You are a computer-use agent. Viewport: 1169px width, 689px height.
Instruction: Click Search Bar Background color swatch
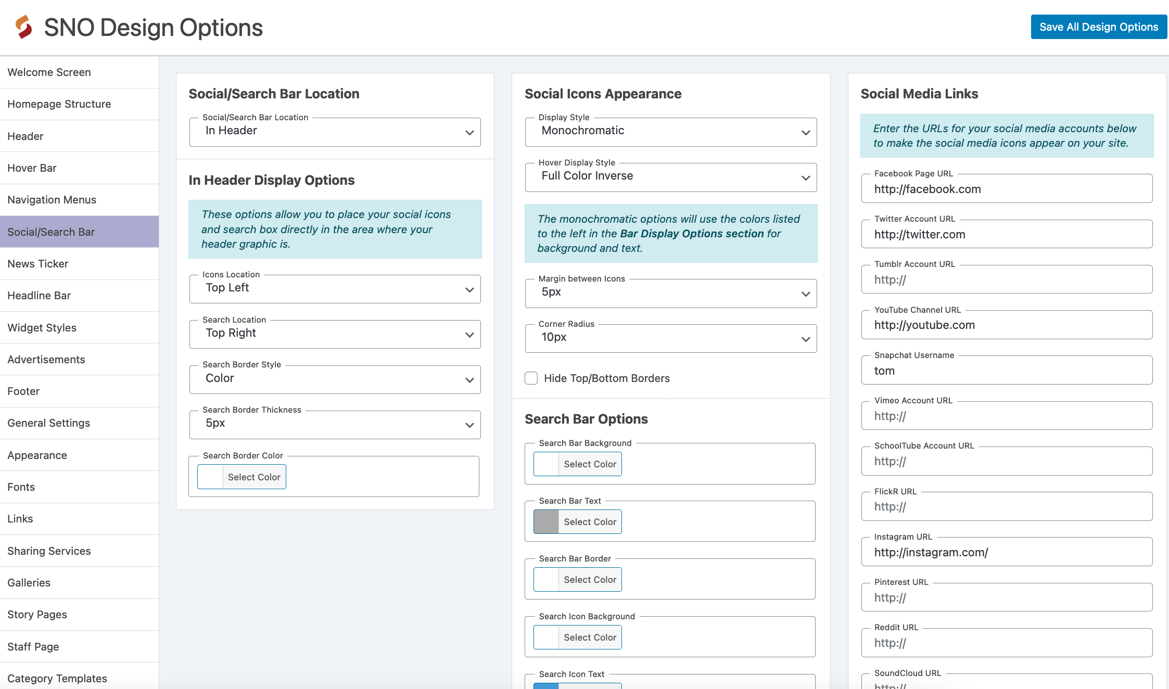click(x=546, y=464)
